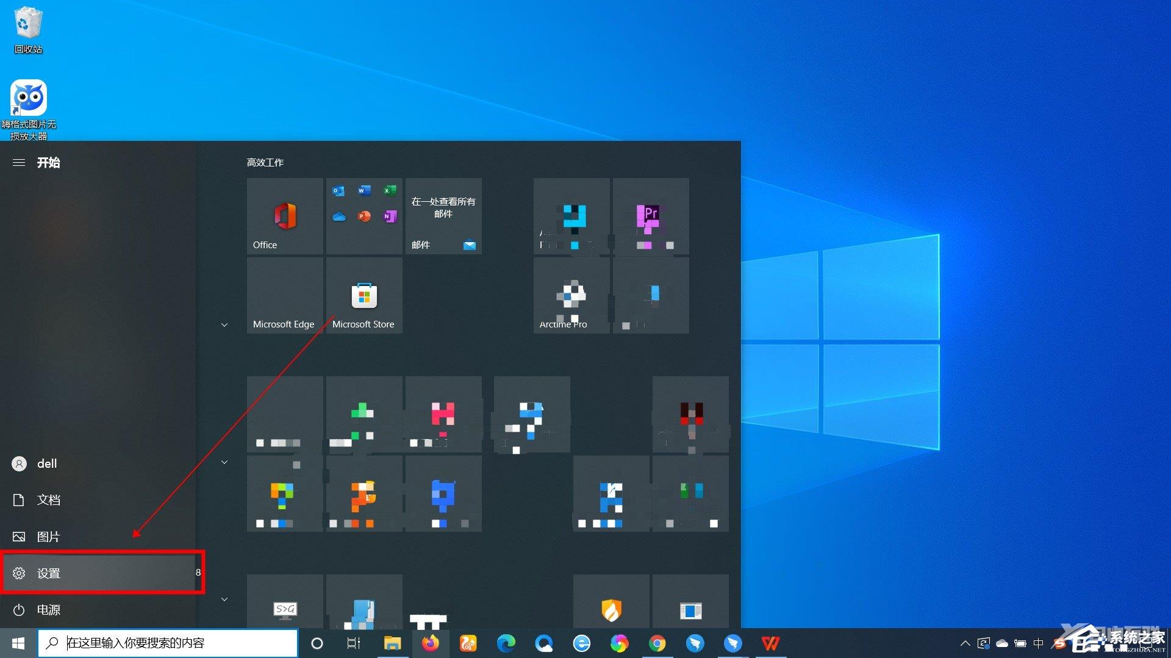1171x658 pixels.
Task: Open the Adobe Premiere Pro tile
Action: 650,216
